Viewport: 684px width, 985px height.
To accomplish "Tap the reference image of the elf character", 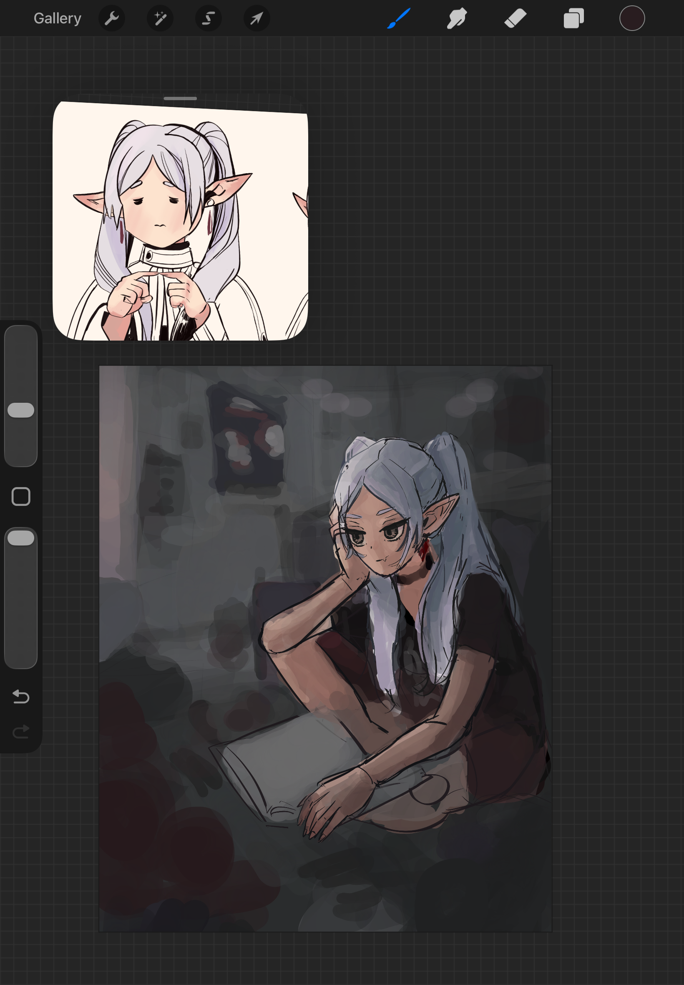I will pos(180,221).
